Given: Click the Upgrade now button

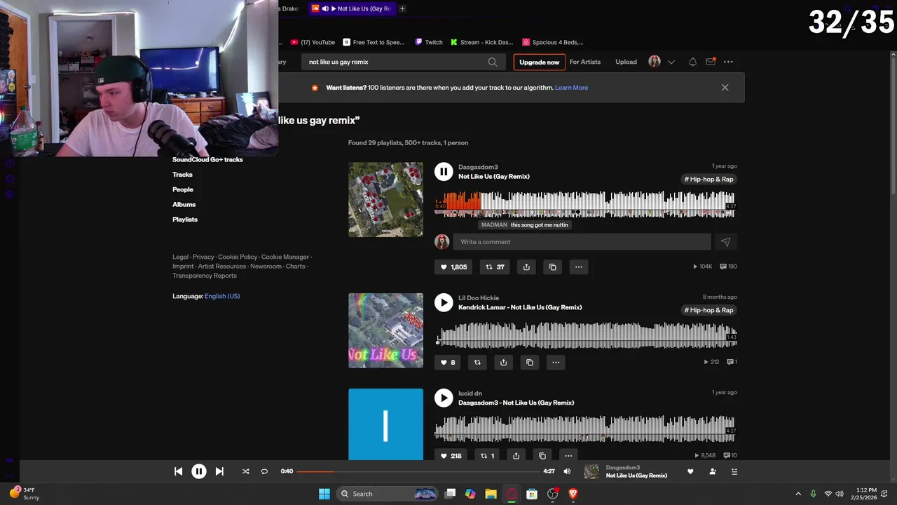Looking at the screenshot, I should [539, 62].
